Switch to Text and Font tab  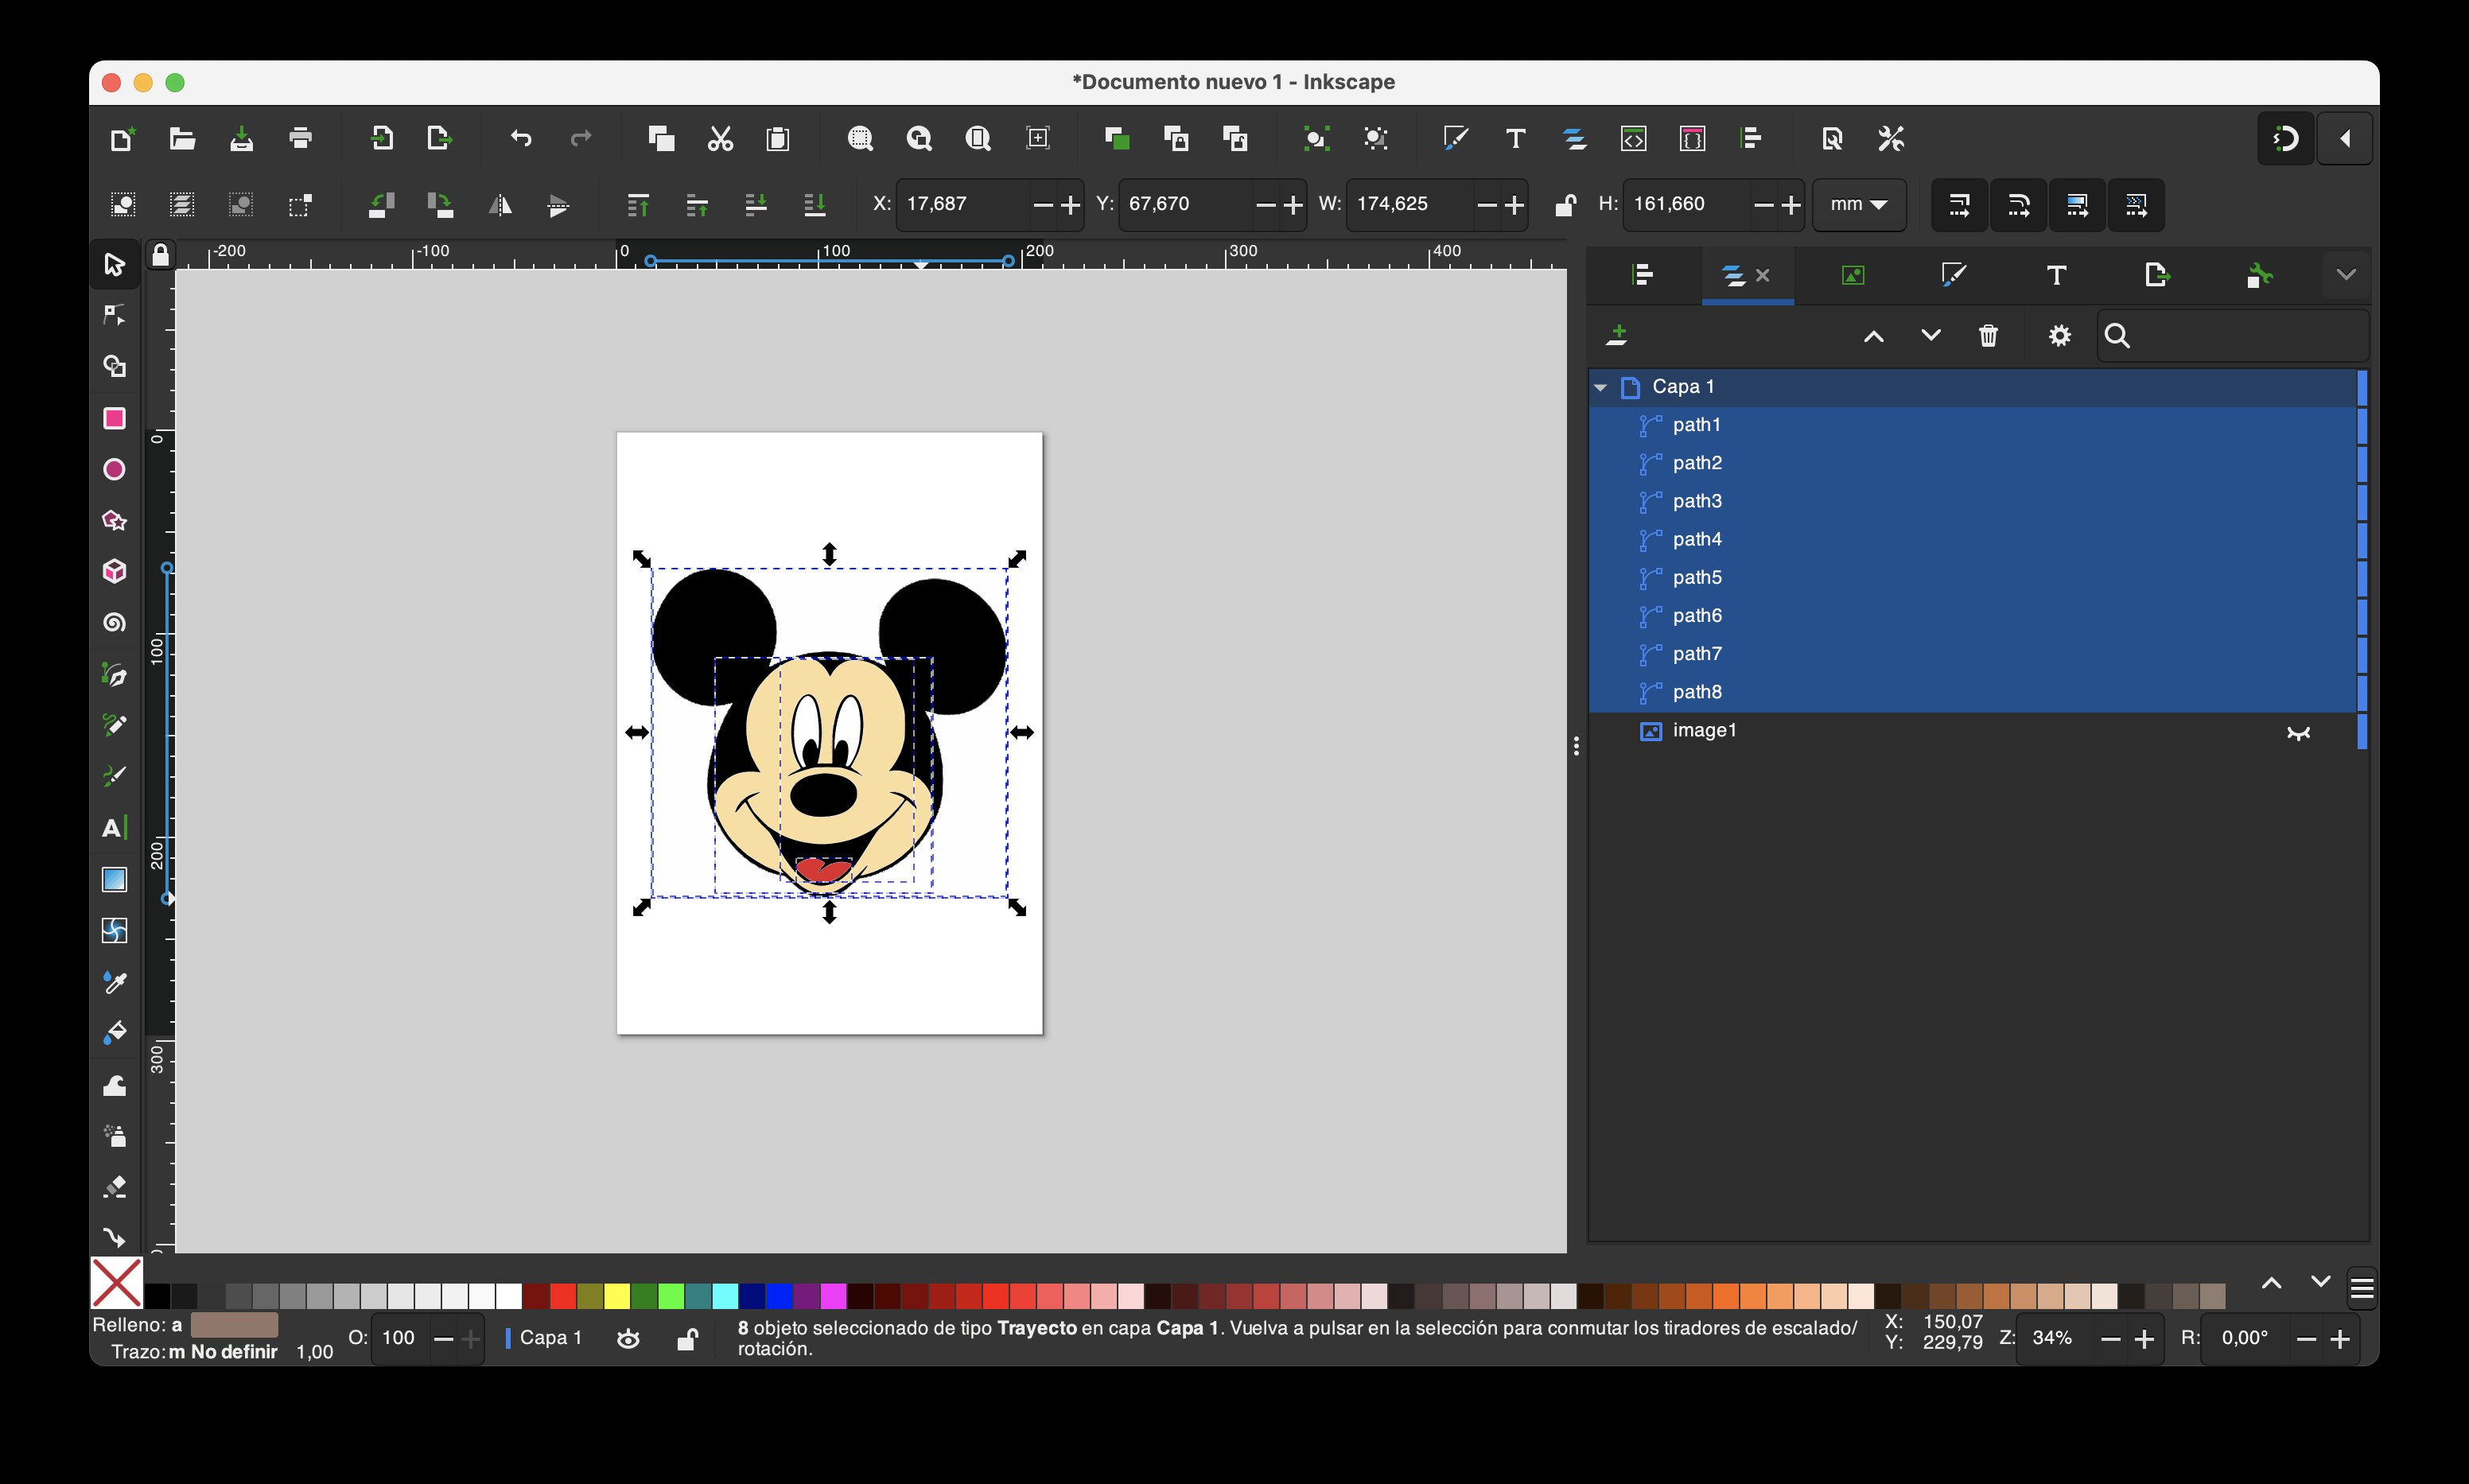point(2056,275)
